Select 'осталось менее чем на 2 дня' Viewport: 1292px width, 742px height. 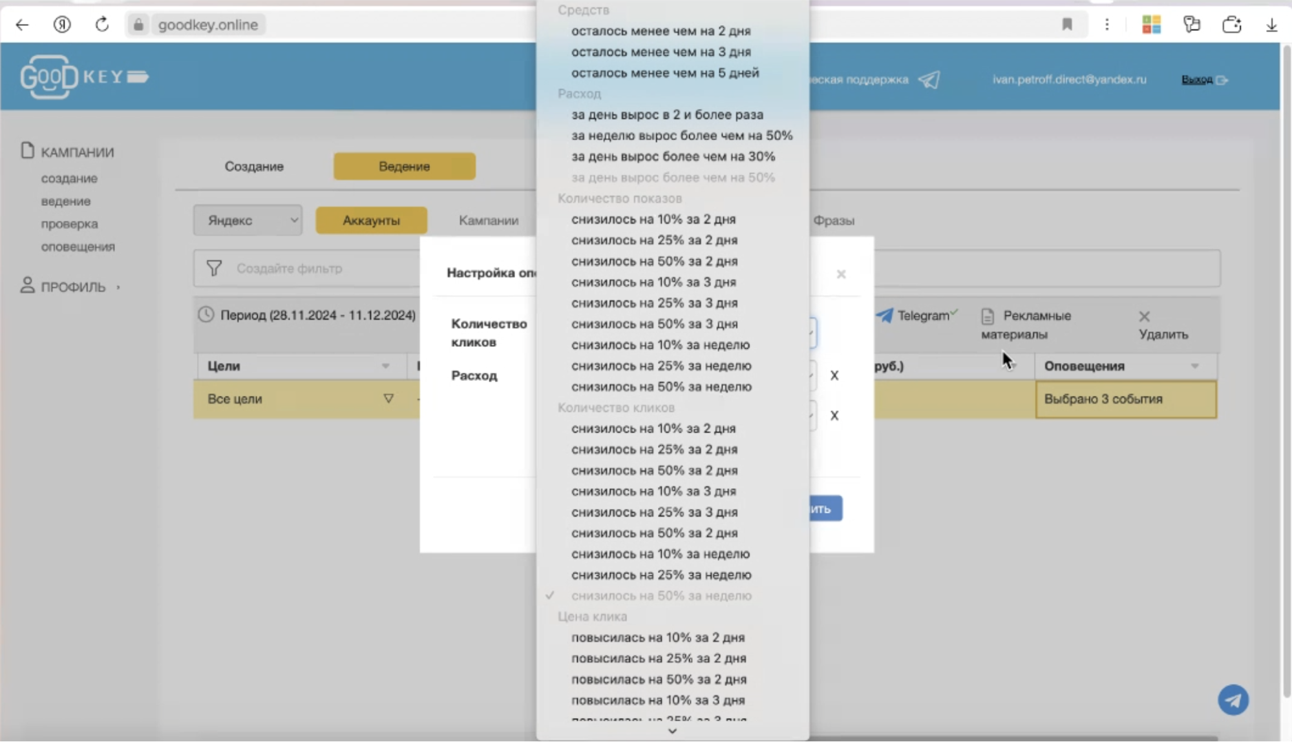click(661, 31)
